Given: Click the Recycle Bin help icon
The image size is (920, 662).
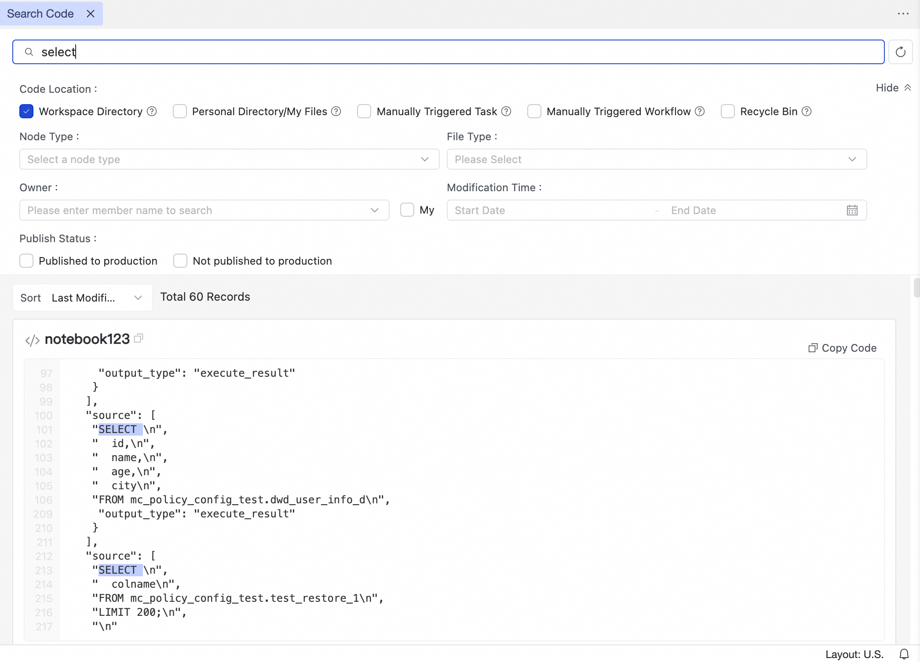Looking at the screenshot, I should click(x=807, y=111).
